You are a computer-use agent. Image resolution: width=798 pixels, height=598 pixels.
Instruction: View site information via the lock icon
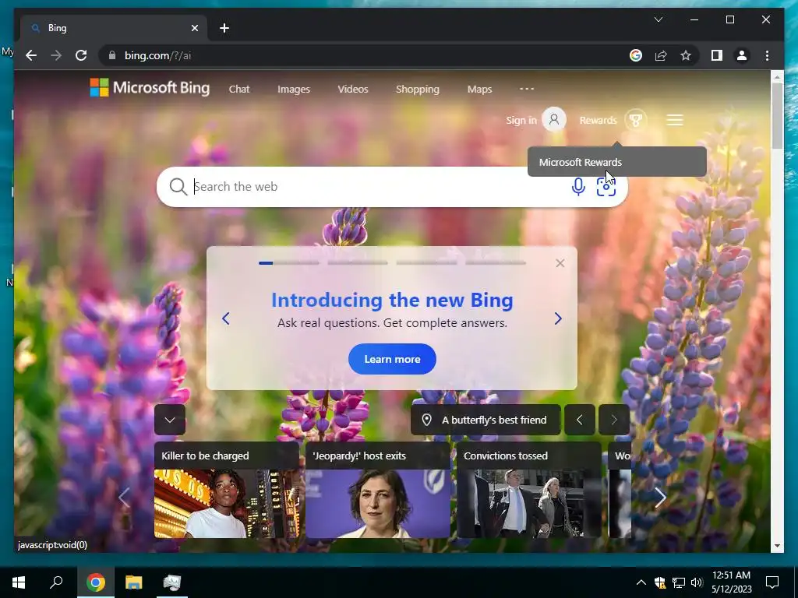pyautogui.click(x=112, y=55)
